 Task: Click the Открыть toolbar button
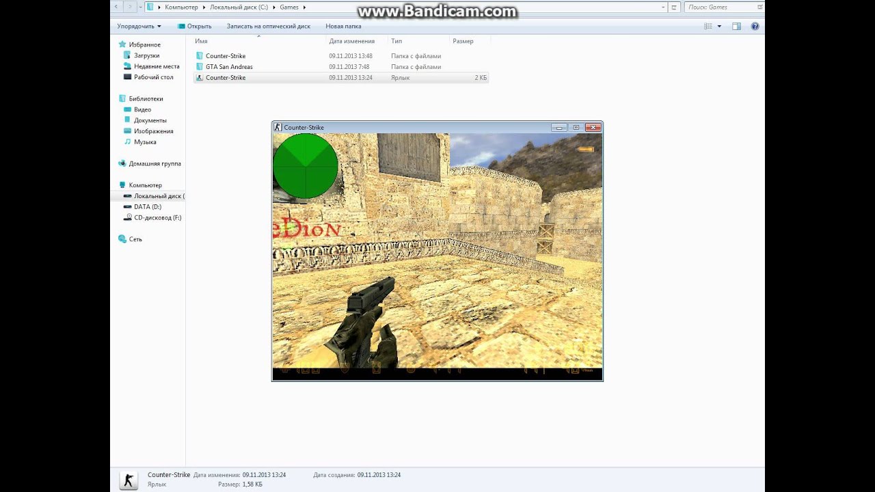195,26
